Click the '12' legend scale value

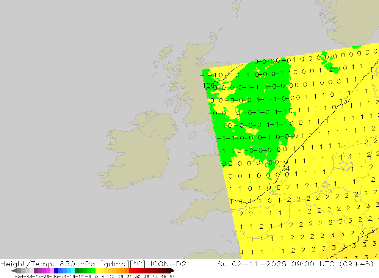tap(112, 276)
